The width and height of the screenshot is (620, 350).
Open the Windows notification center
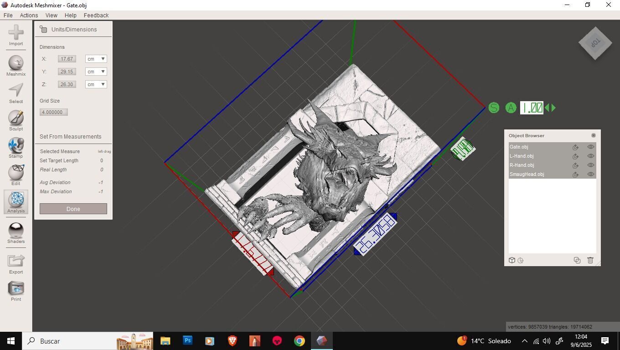click(x=605, y=341)
